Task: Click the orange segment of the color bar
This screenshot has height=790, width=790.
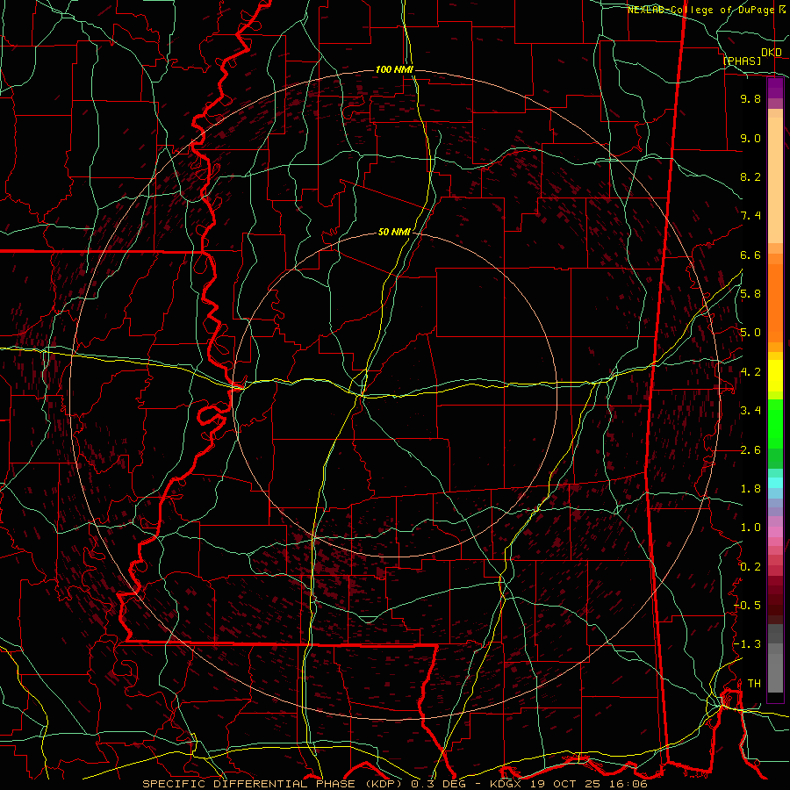Action: pyautogui.click(x=775, y=302)
